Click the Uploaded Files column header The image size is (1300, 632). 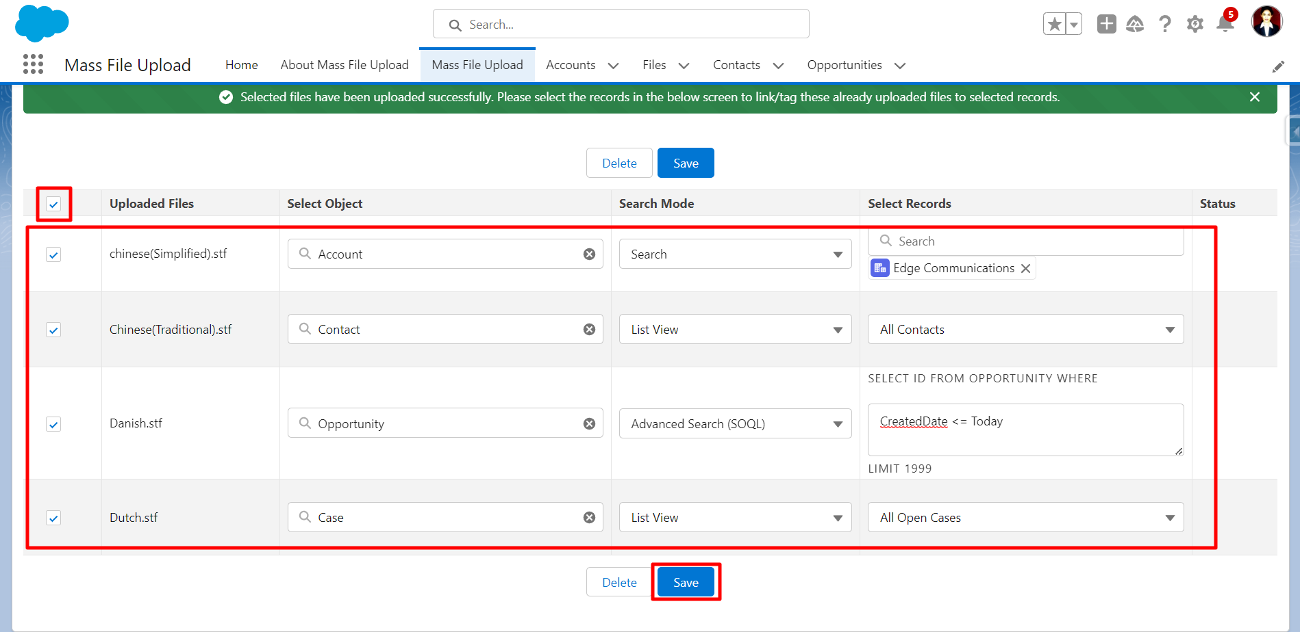(x=151, y=204)
